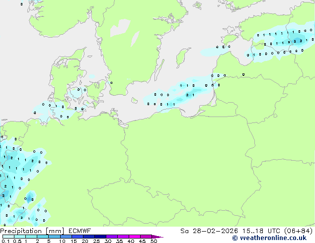Click the "ECMWF" model label

click(x=80, y=231)
